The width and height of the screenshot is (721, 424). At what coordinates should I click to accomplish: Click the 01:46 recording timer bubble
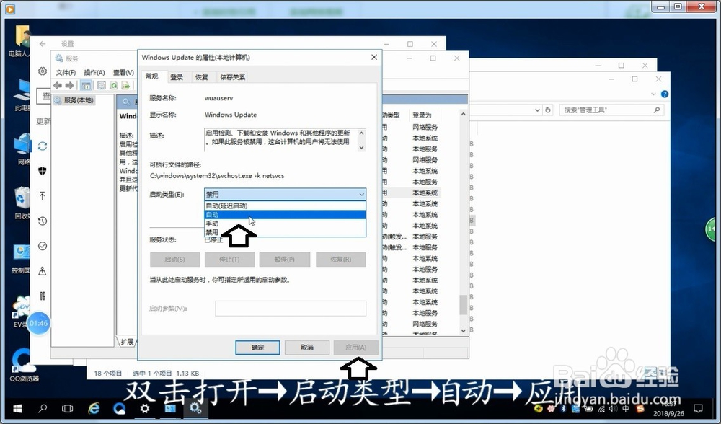coord(39,323)
